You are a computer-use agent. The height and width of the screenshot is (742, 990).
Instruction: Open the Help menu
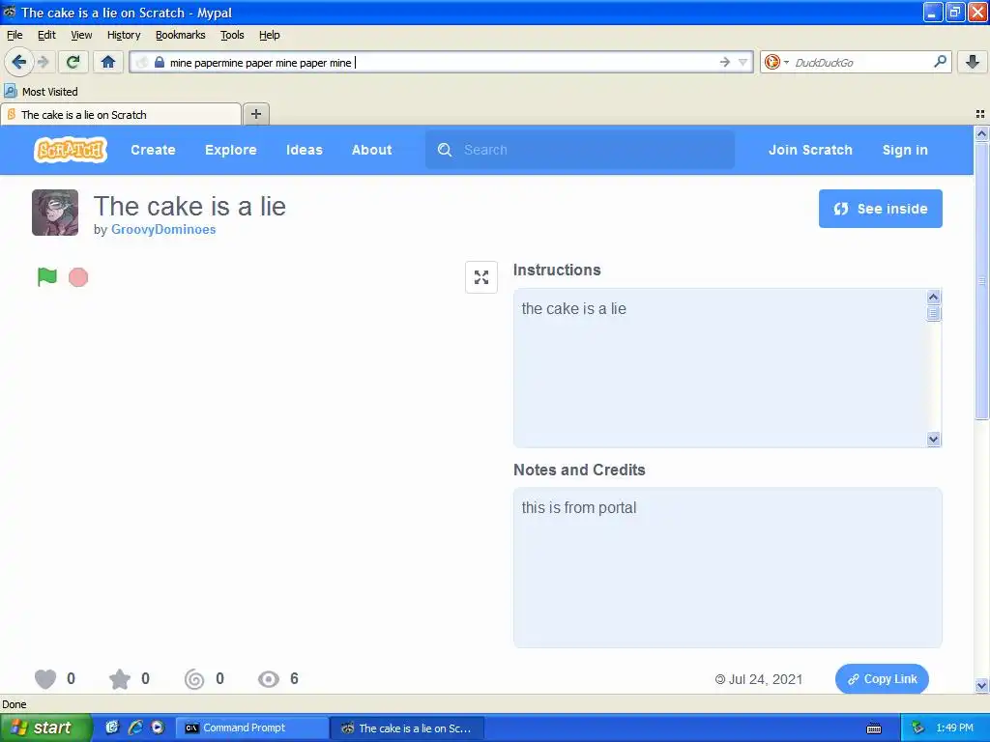click(x=270, y=35)
